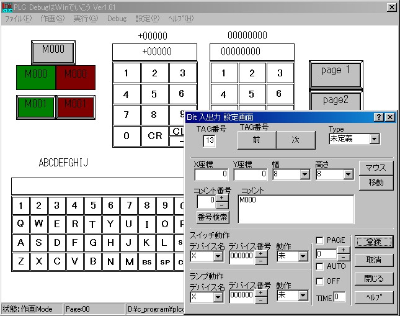The height and width of the screenshot is (316, 400).
Task: Increment the コメント番号 with plus button
Action: [222, 197]
